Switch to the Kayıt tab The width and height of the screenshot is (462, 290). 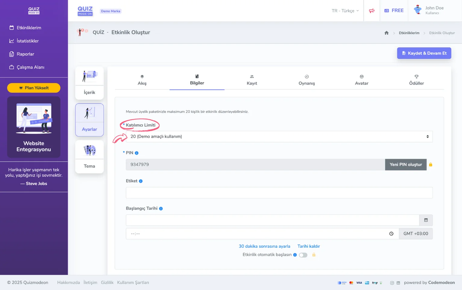252,80
